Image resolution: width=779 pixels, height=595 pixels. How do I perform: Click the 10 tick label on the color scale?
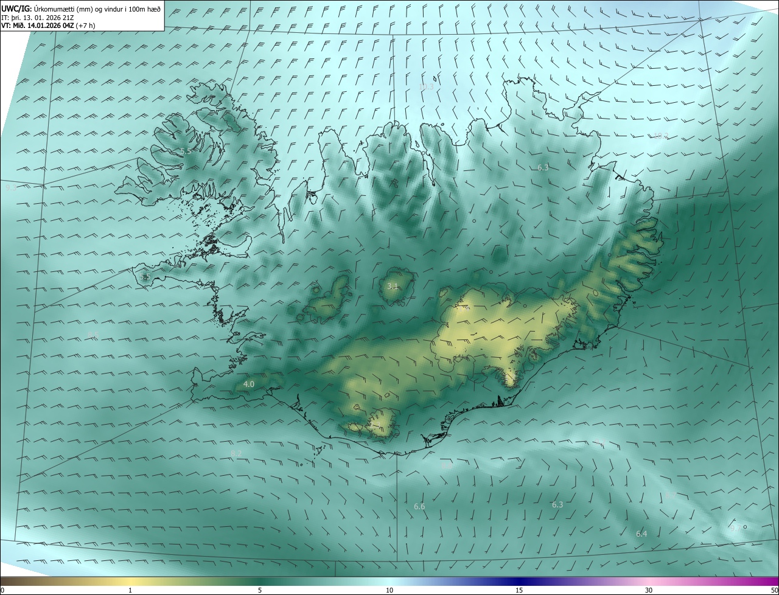pos(389,590)
